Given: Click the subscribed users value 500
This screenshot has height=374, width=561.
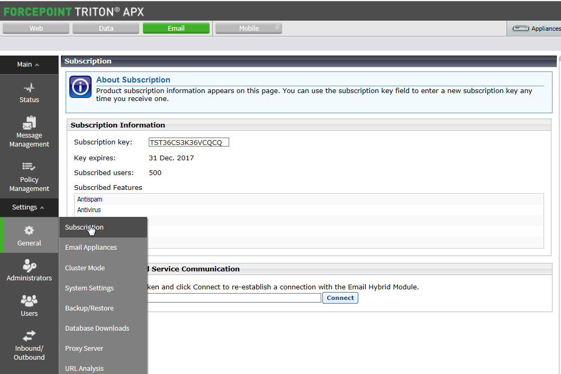Looking at the screenshot, I should (x=155, y=172).
